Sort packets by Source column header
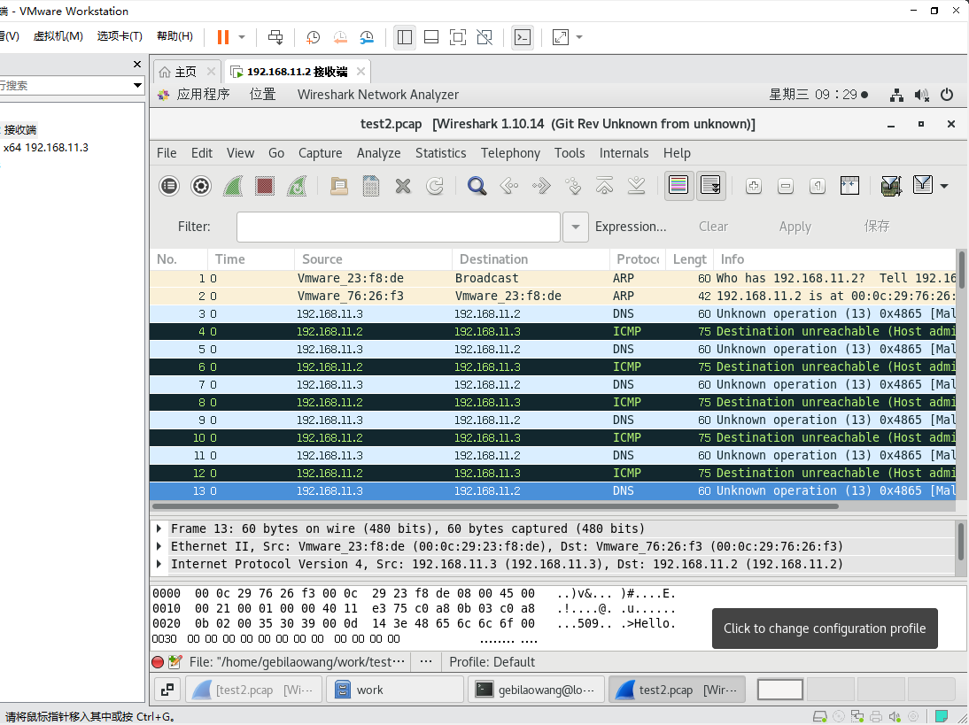Viewport: 969px width, 725px height. point(373,259)
